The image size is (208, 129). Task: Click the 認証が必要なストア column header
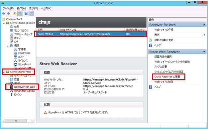[136, 30]
